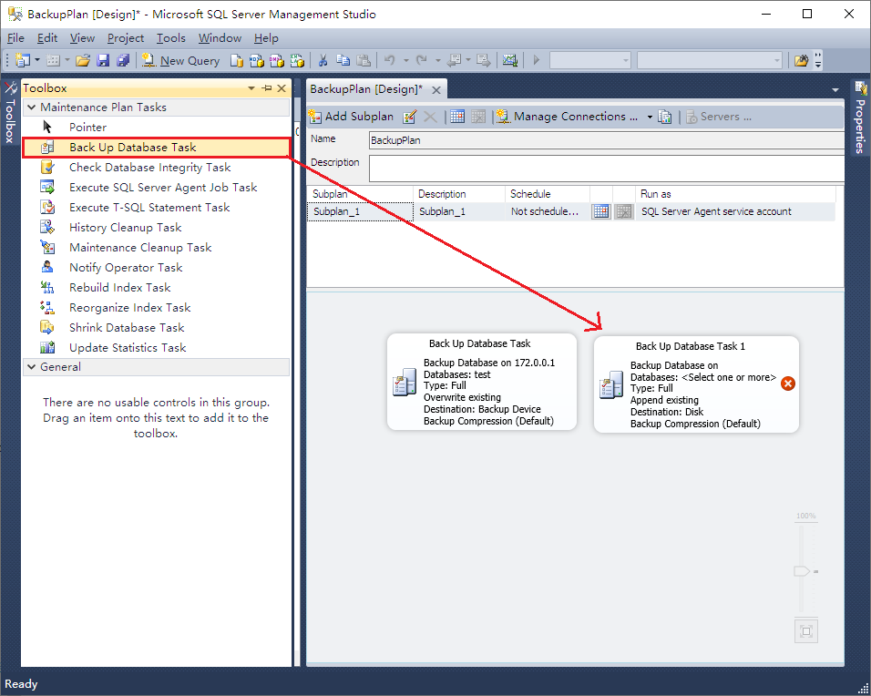Select Execute SQL Server Agent Job Task

click(156, 187)
